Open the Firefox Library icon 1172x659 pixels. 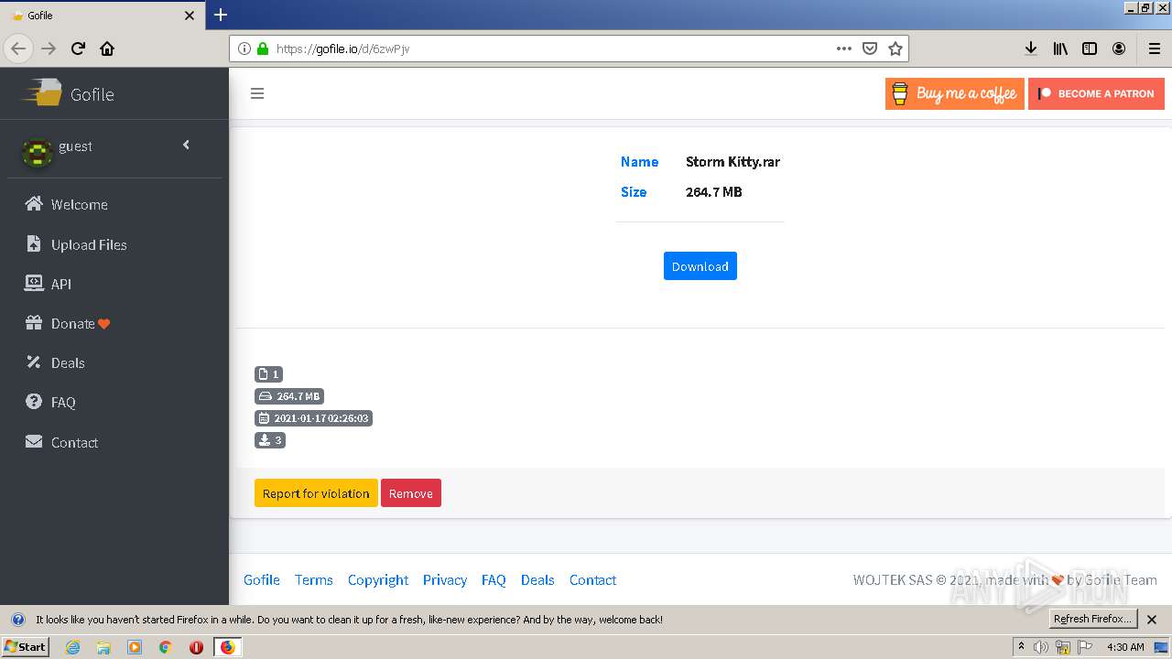tap(1060, 49)
